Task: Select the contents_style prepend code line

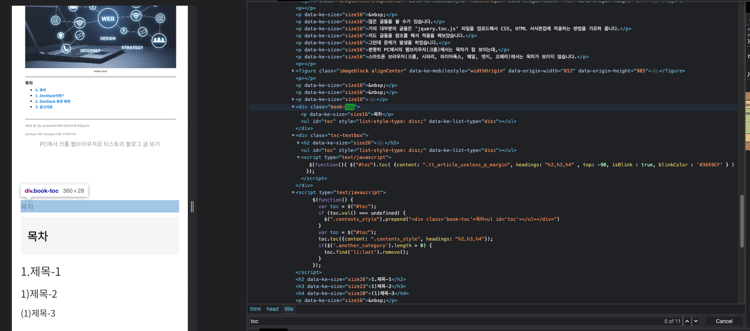Action: pos(442,219)
